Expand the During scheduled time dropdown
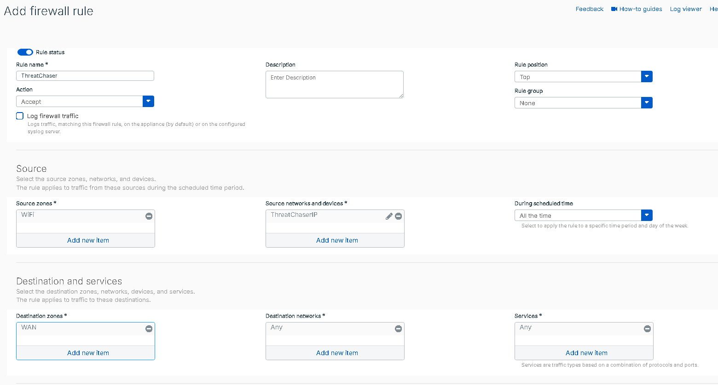718x385 pixels. [647, 215]
